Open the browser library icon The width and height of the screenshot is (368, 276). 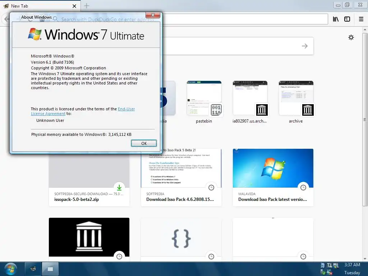[336, 19]
